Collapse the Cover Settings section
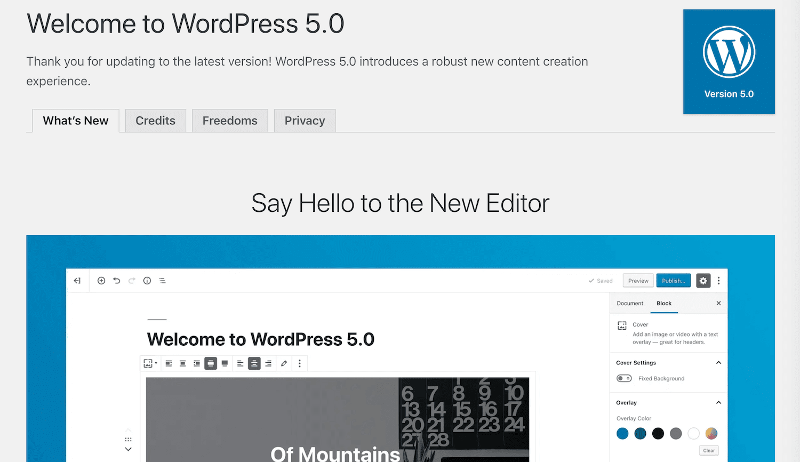Viewport: 800px width, 462px height. 719,362
